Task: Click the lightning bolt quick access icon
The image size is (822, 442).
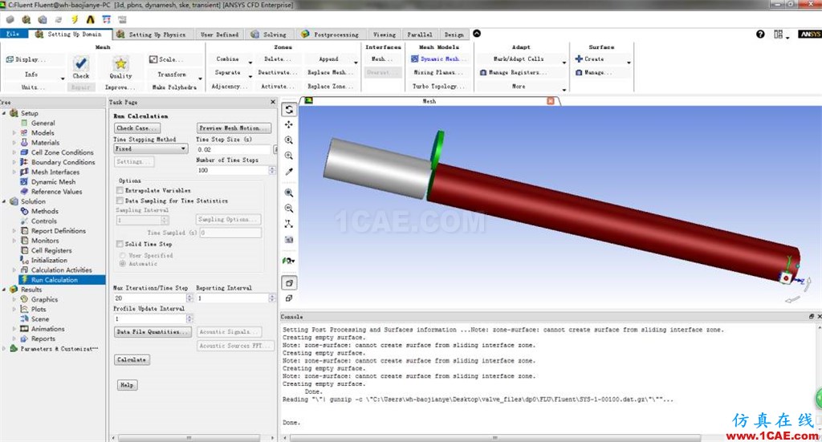Action: click(x=75, y=19)
